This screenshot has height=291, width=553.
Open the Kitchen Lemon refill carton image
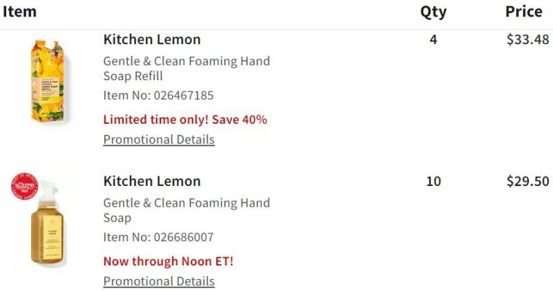[48, 81]
